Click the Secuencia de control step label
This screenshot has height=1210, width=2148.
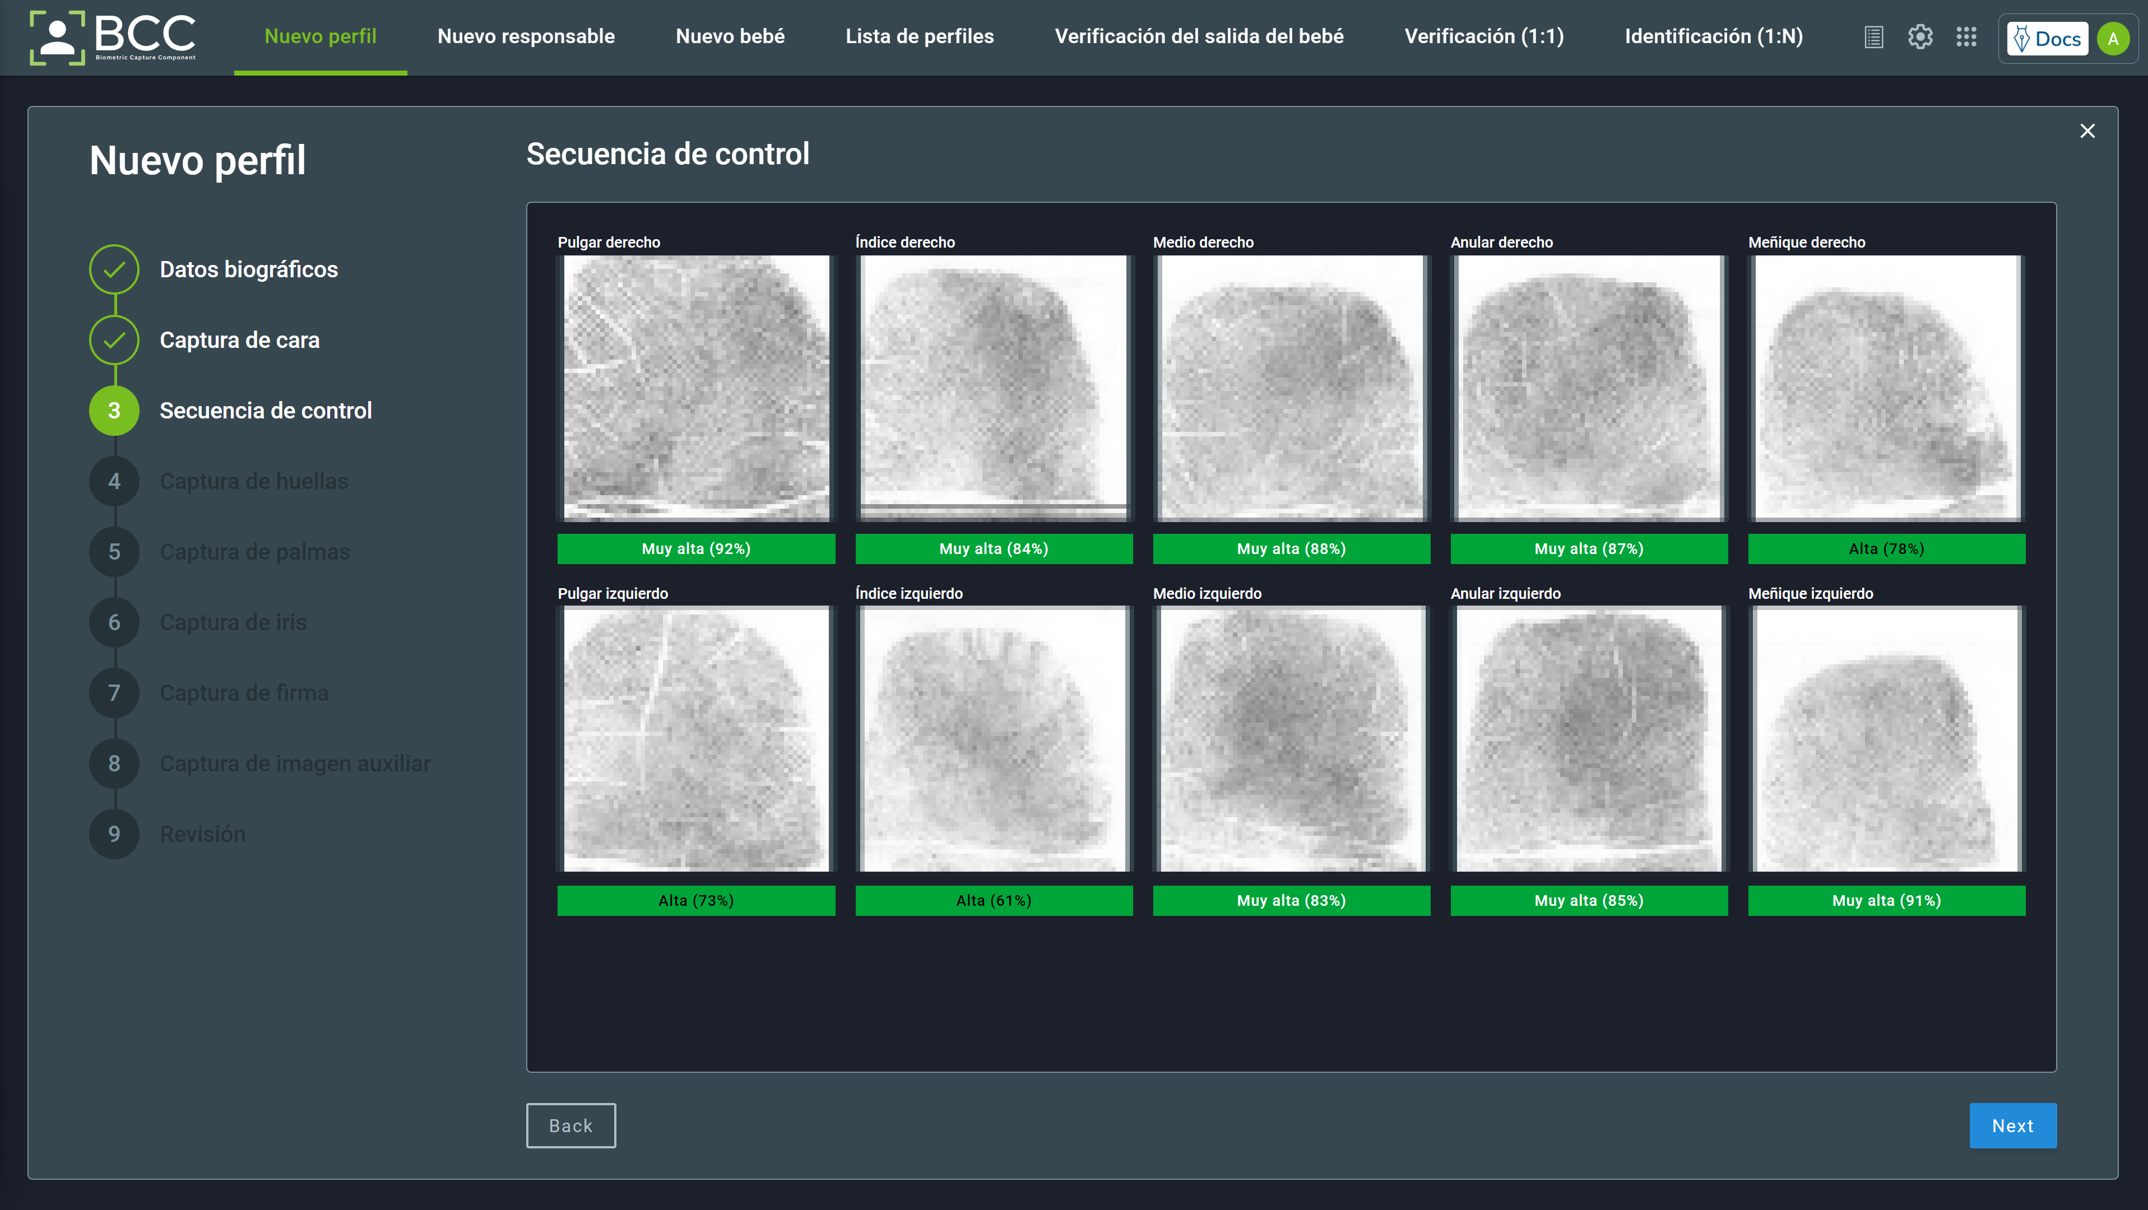(x=265, y=411)
